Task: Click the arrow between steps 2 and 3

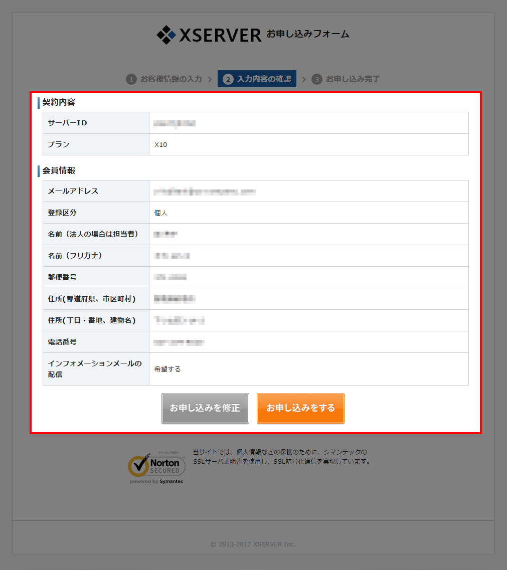Action: [x=303, y=79]
